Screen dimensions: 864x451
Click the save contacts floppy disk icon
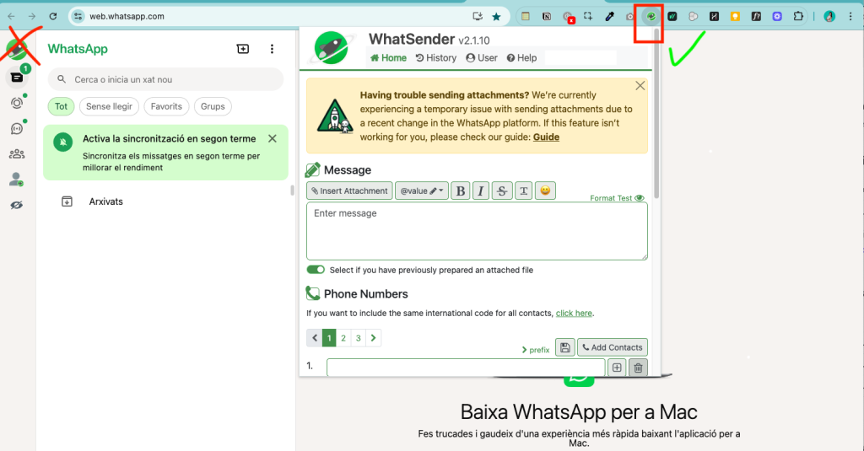coord(564,347)
